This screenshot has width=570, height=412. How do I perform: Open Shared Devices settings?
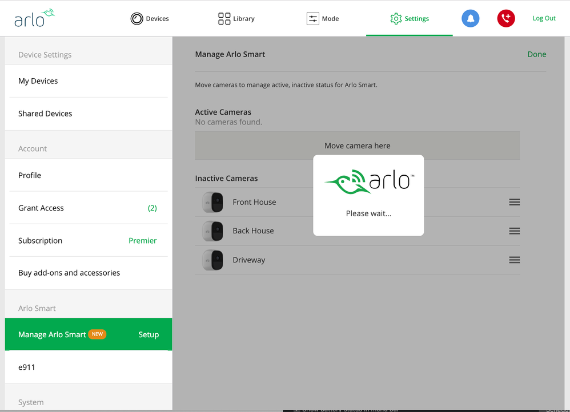click(89, 114)
